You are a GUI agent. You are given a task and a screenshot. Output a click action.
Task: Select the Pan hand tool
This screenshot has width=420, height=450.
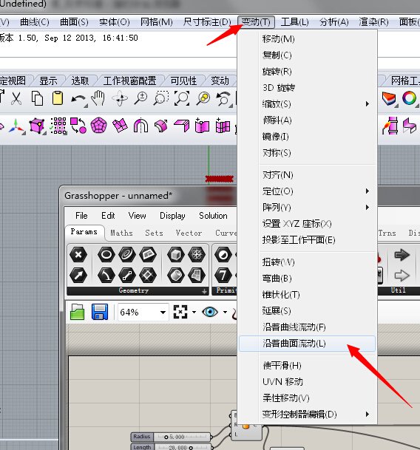98,98
